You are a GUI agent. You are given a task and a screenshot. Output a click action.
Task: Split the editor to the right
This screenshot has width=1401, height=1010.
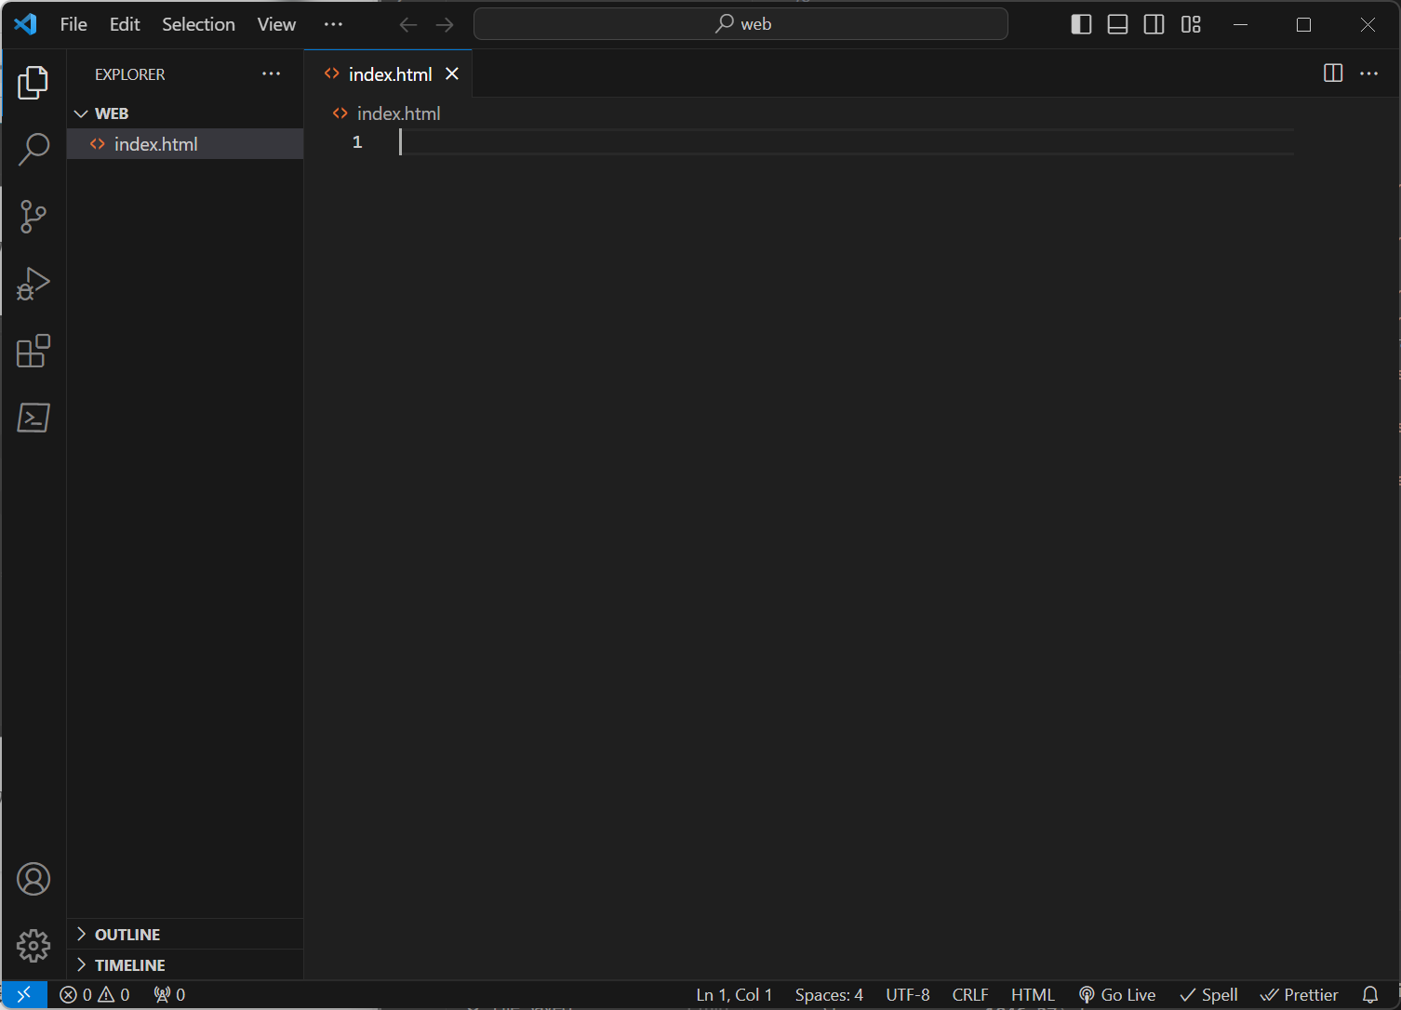click(1333, 73)
